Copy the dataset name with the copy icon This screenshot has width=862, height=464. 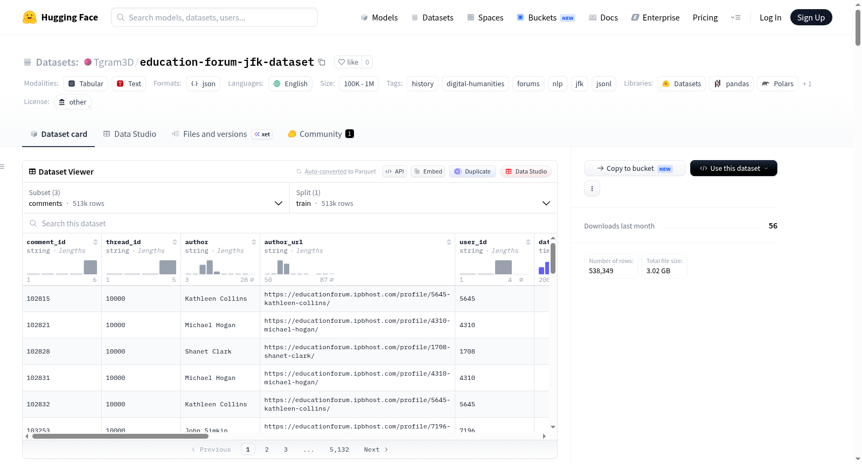click(322, 62)
